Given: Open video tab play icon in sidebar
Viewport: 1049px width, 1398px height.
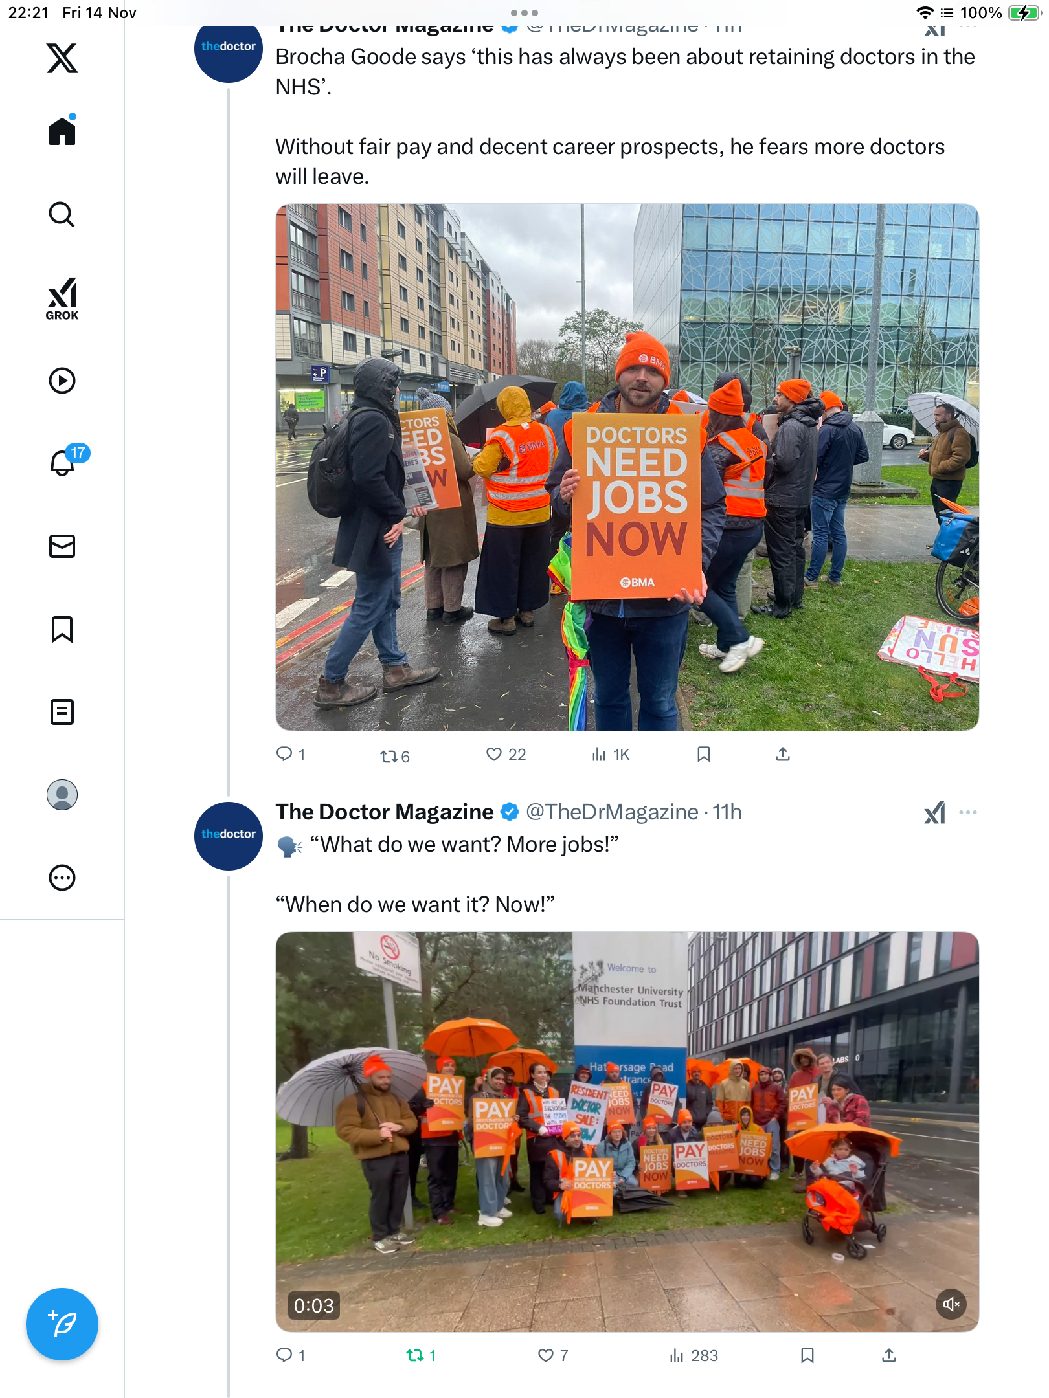Looking at the screenshot, I should click(62, 381).
